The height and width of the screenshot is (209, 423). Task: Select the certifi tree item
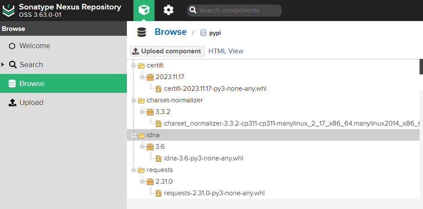pos(155,65)
